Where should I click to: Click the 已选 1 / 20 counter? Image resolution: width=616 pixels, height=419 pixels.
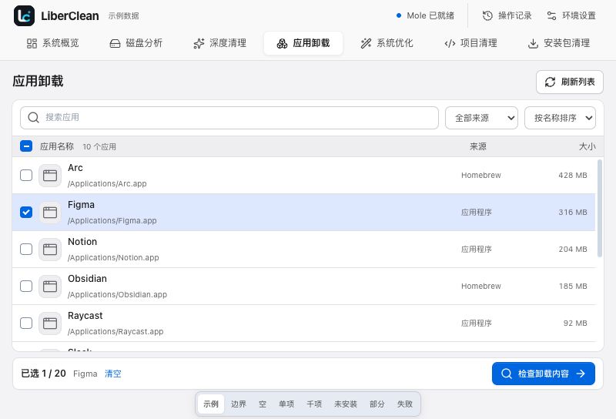(43, 374)
